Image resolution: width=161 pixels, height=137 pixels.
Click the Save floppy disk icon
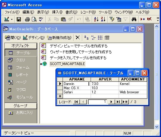(19, 19)
